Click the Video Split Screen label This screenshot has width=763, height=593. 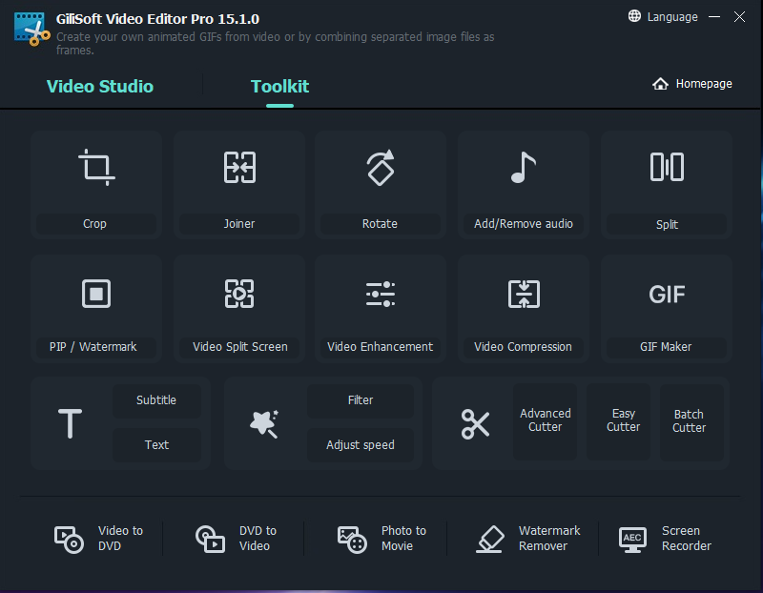pos(240,347)
